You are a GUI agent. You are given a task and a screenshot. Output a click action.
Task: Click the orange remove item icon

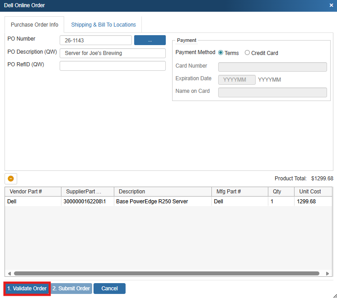click(x=11, y=179)
